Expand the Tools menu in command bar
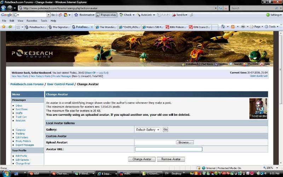 pyautogui.click(x=271, y=27)
